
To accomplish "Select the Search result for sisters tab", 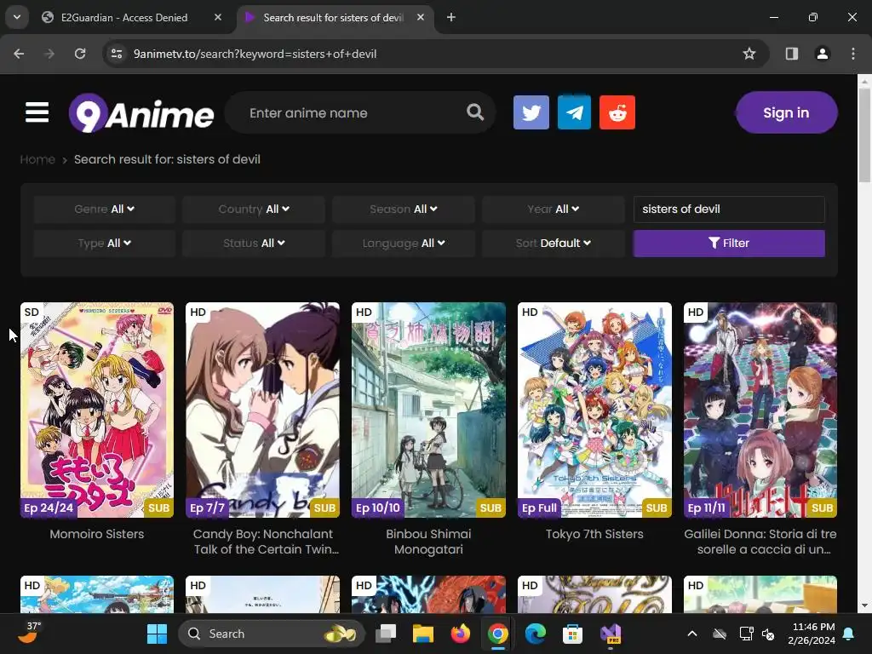I will point(334,17).
